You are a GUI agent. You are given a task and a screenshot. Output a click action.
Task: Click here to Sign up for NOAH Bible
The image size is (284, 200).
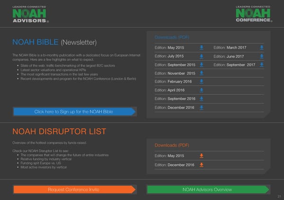74,112
